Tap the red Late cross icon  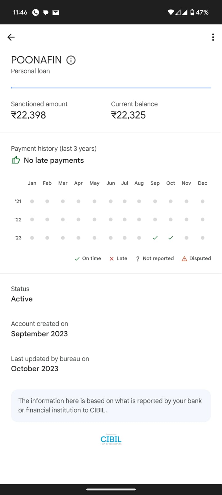pos(112,259)
